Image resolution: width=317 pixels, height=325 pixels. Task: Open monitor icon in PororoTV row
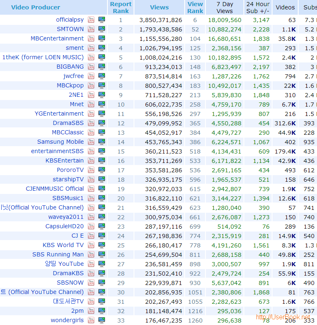tap(102, 170)
